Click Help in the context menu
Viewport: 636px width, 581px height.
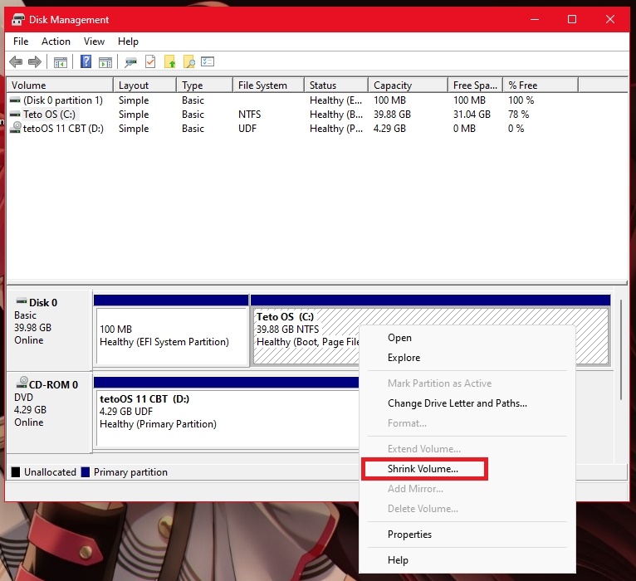pyautogui.click(x=467, y=560)
